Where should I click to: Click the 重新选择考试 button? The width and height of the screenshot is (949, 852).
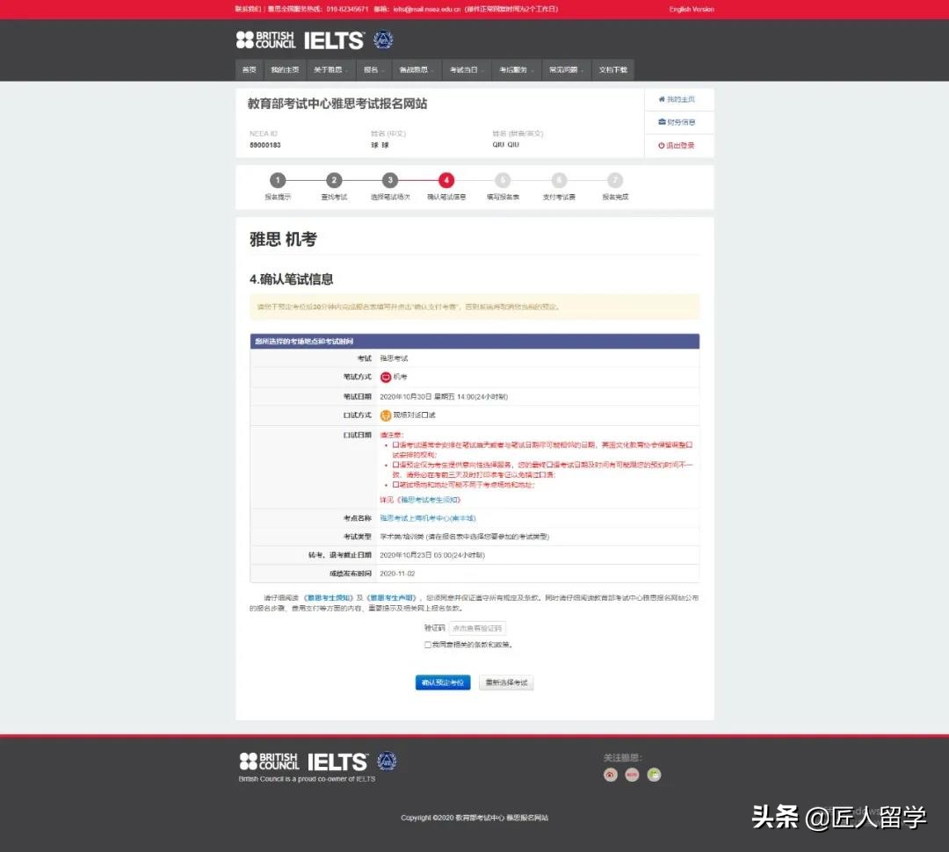[x=506, y=682]
